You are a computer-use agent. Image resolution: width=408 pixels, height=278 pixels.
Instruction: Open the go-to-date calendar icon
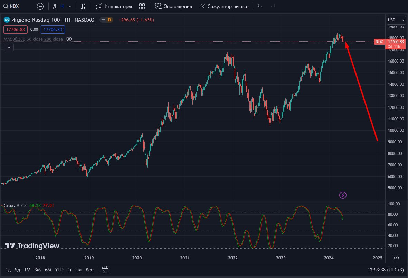(105, 270)
